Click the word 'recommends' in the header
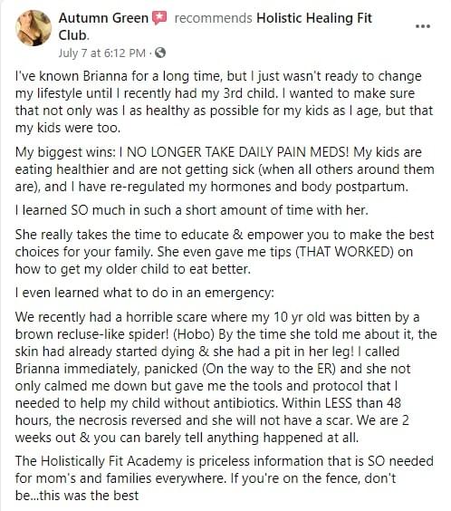This screenshot has width=451, height=511. (213, 18)
